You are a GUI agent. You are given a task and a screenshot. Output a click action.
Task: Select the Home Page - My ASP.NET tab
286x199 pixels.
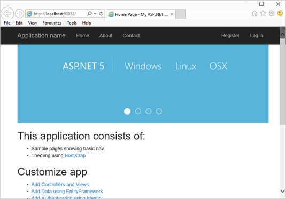point(141,14)
